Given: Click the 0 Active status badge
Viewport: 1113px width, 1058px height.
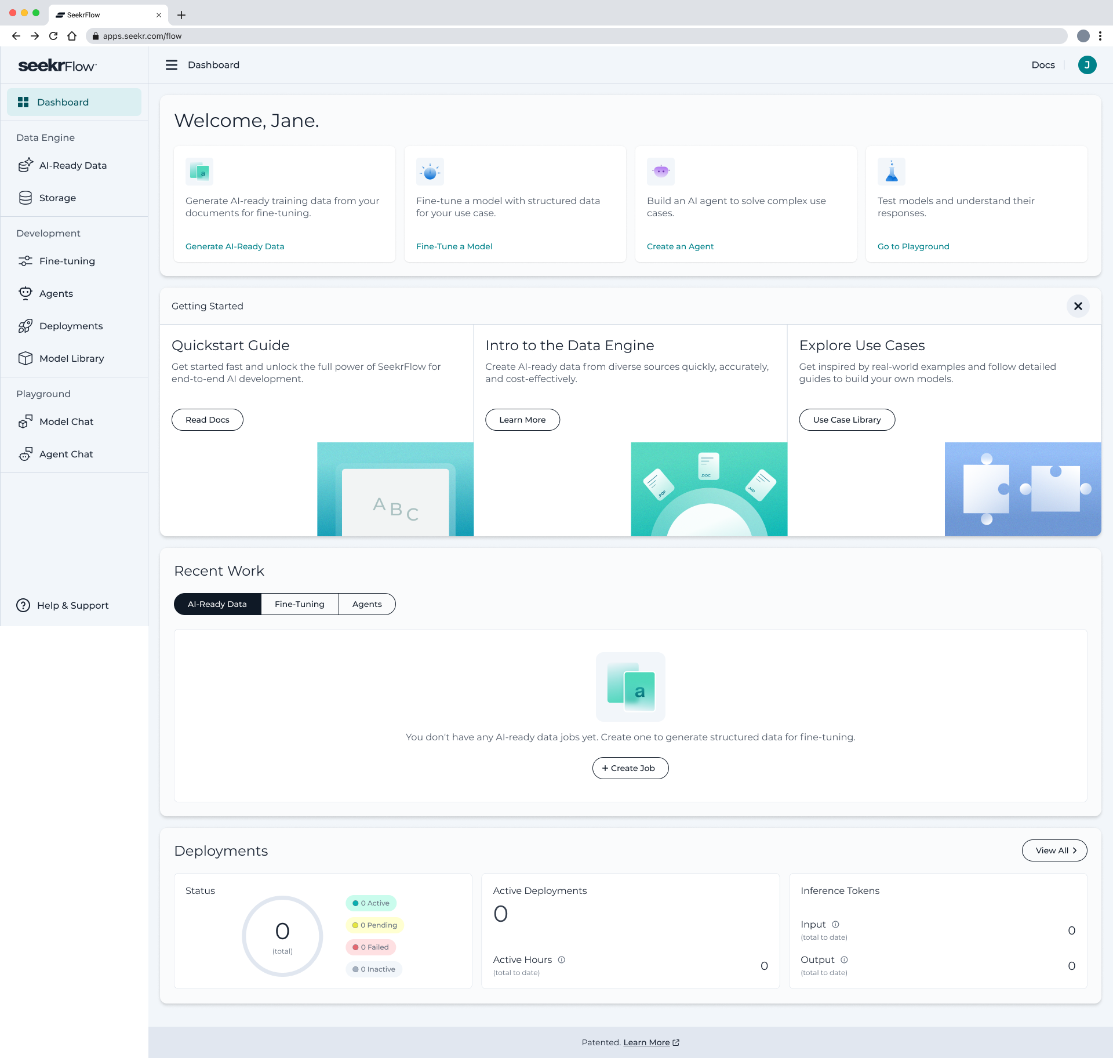Looking at the screenshot, I should point(371,903).
